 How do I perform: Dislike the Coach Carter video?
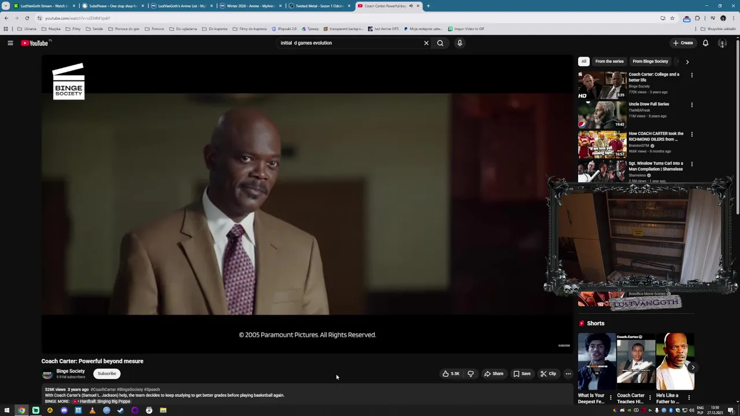click(471, 374)
